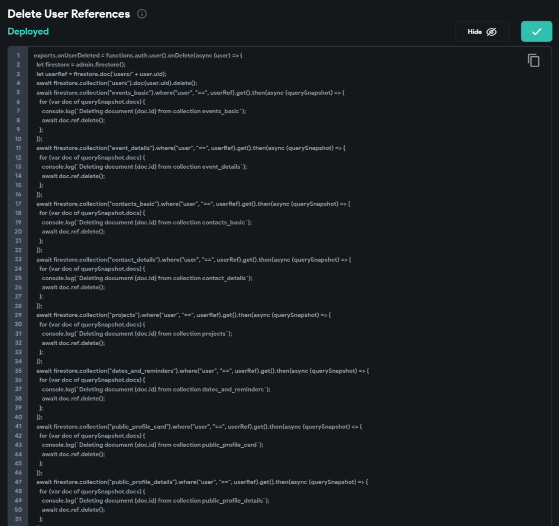The height and width of the screenshot is (526, 559).
Task: Click the console.log for contacts_basic deletion
Action: [147, 222]
